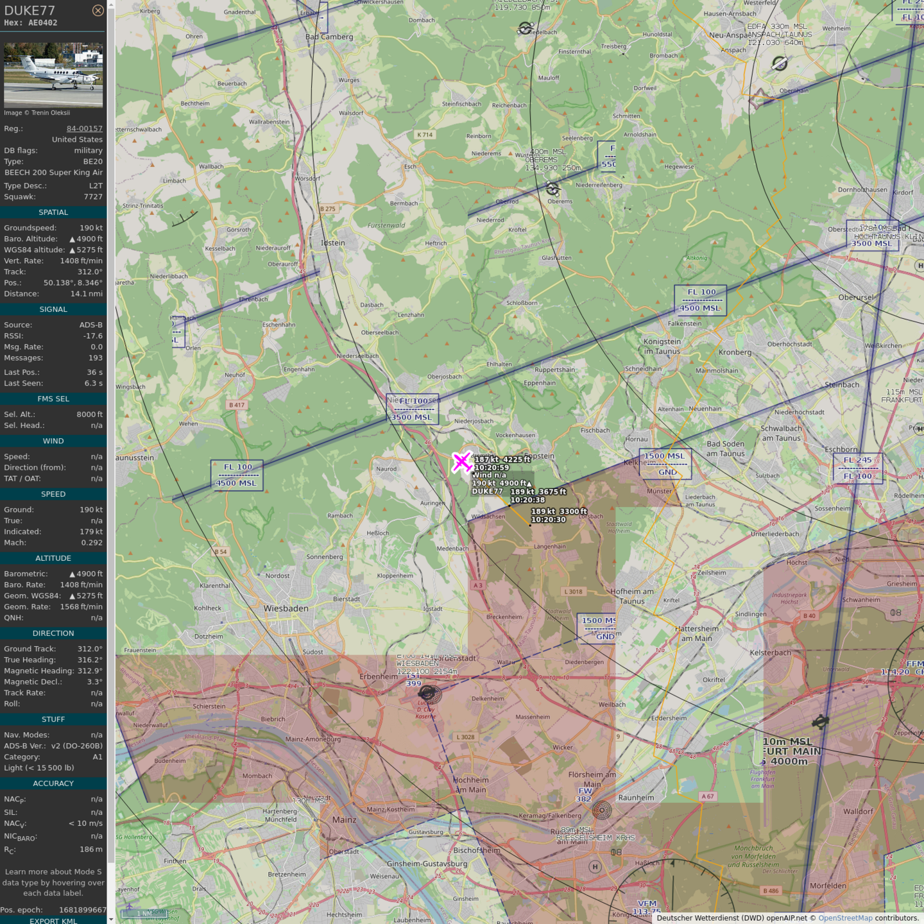924x924 pixels.
Task: Click the Oberems glider airfield icon
Action: coord(552,189)
